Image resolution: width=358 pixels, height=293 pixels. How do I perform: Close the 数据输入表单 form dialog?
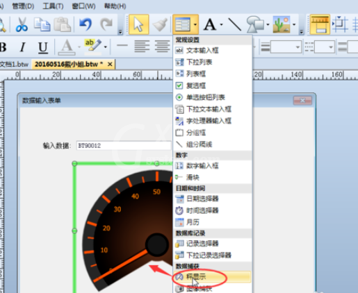click(x=302, y=101)
